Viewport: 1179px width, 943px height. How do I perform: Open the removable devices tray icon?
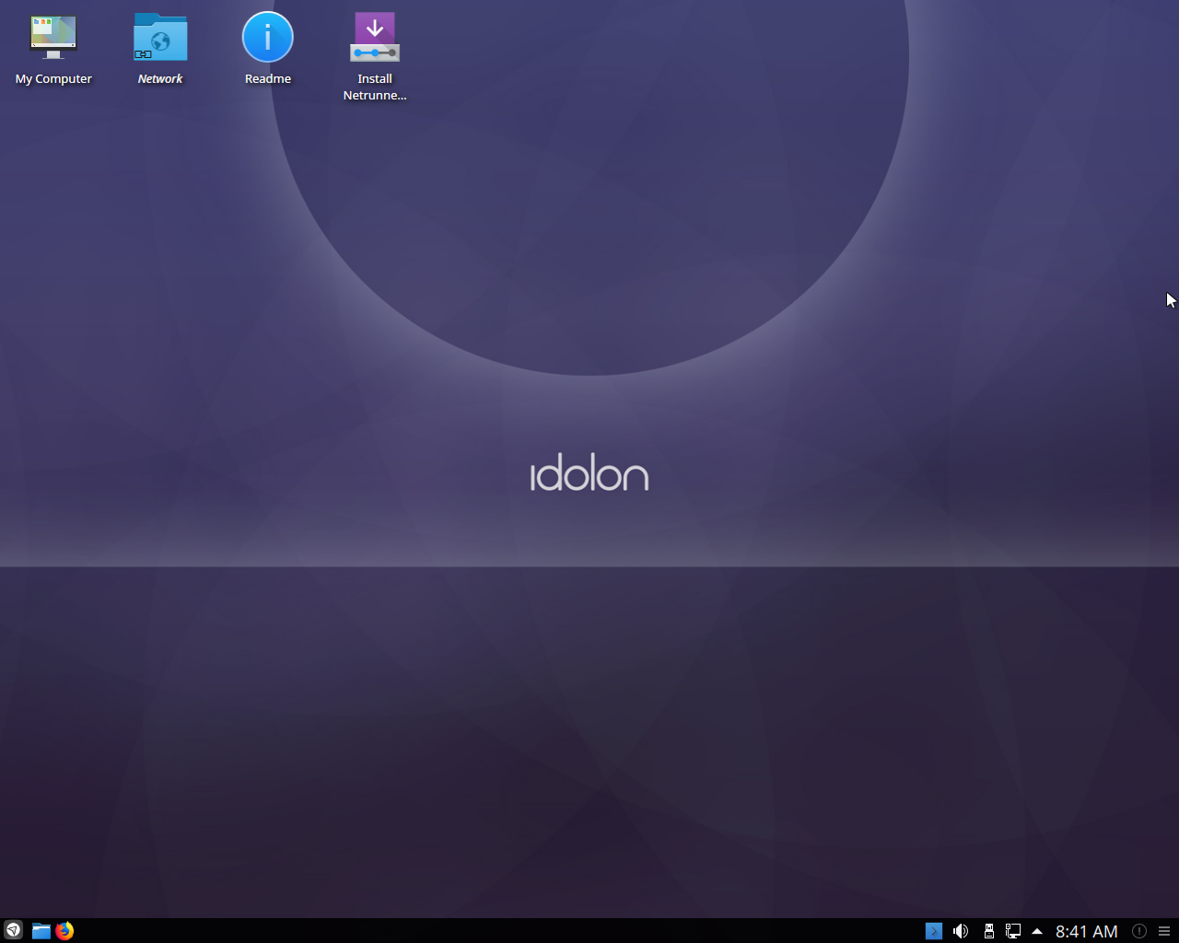988,931
